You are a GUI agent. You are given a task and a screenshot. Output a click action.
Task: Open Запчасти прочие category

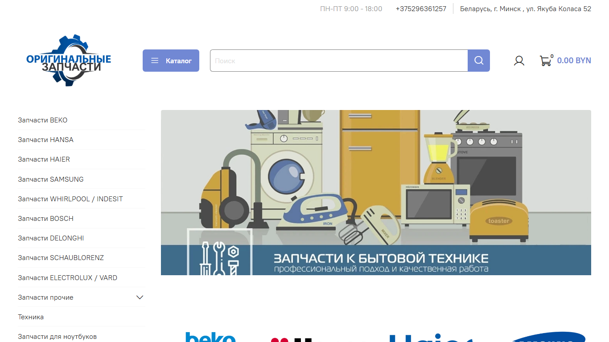pyautogui.click(x=45, y=297)
